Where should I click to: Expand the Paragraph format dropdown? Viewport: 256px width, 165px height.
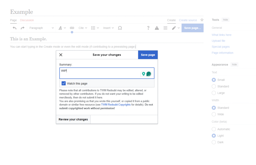click(x=41, y=28)
